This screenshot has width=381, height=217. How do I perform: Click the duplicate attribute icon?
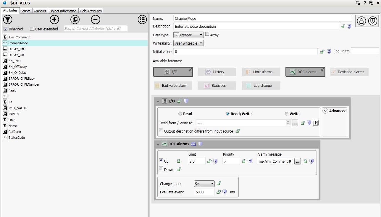click(x=75, y=20)
